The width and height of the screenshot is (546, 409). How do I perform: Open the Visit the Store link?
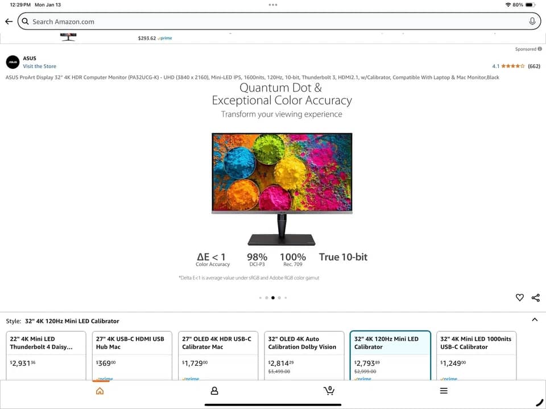(x=39, y=66)
